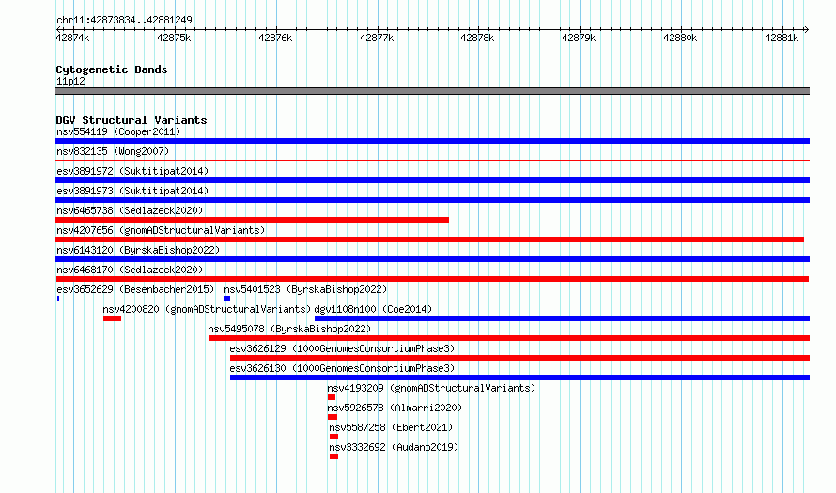Click the small red marker under nsv5926578
This screenshot has height=493, width=836.
(333, 417)
